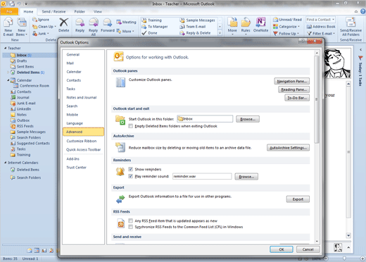Select the Reply & Delete quick step
366x262 pixels.
[195, 33]
